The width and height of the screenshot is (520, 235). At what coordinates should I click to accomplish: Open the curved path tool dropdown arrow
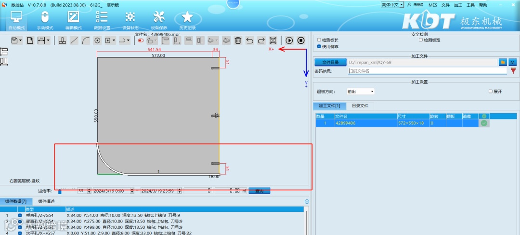point(129,41)
